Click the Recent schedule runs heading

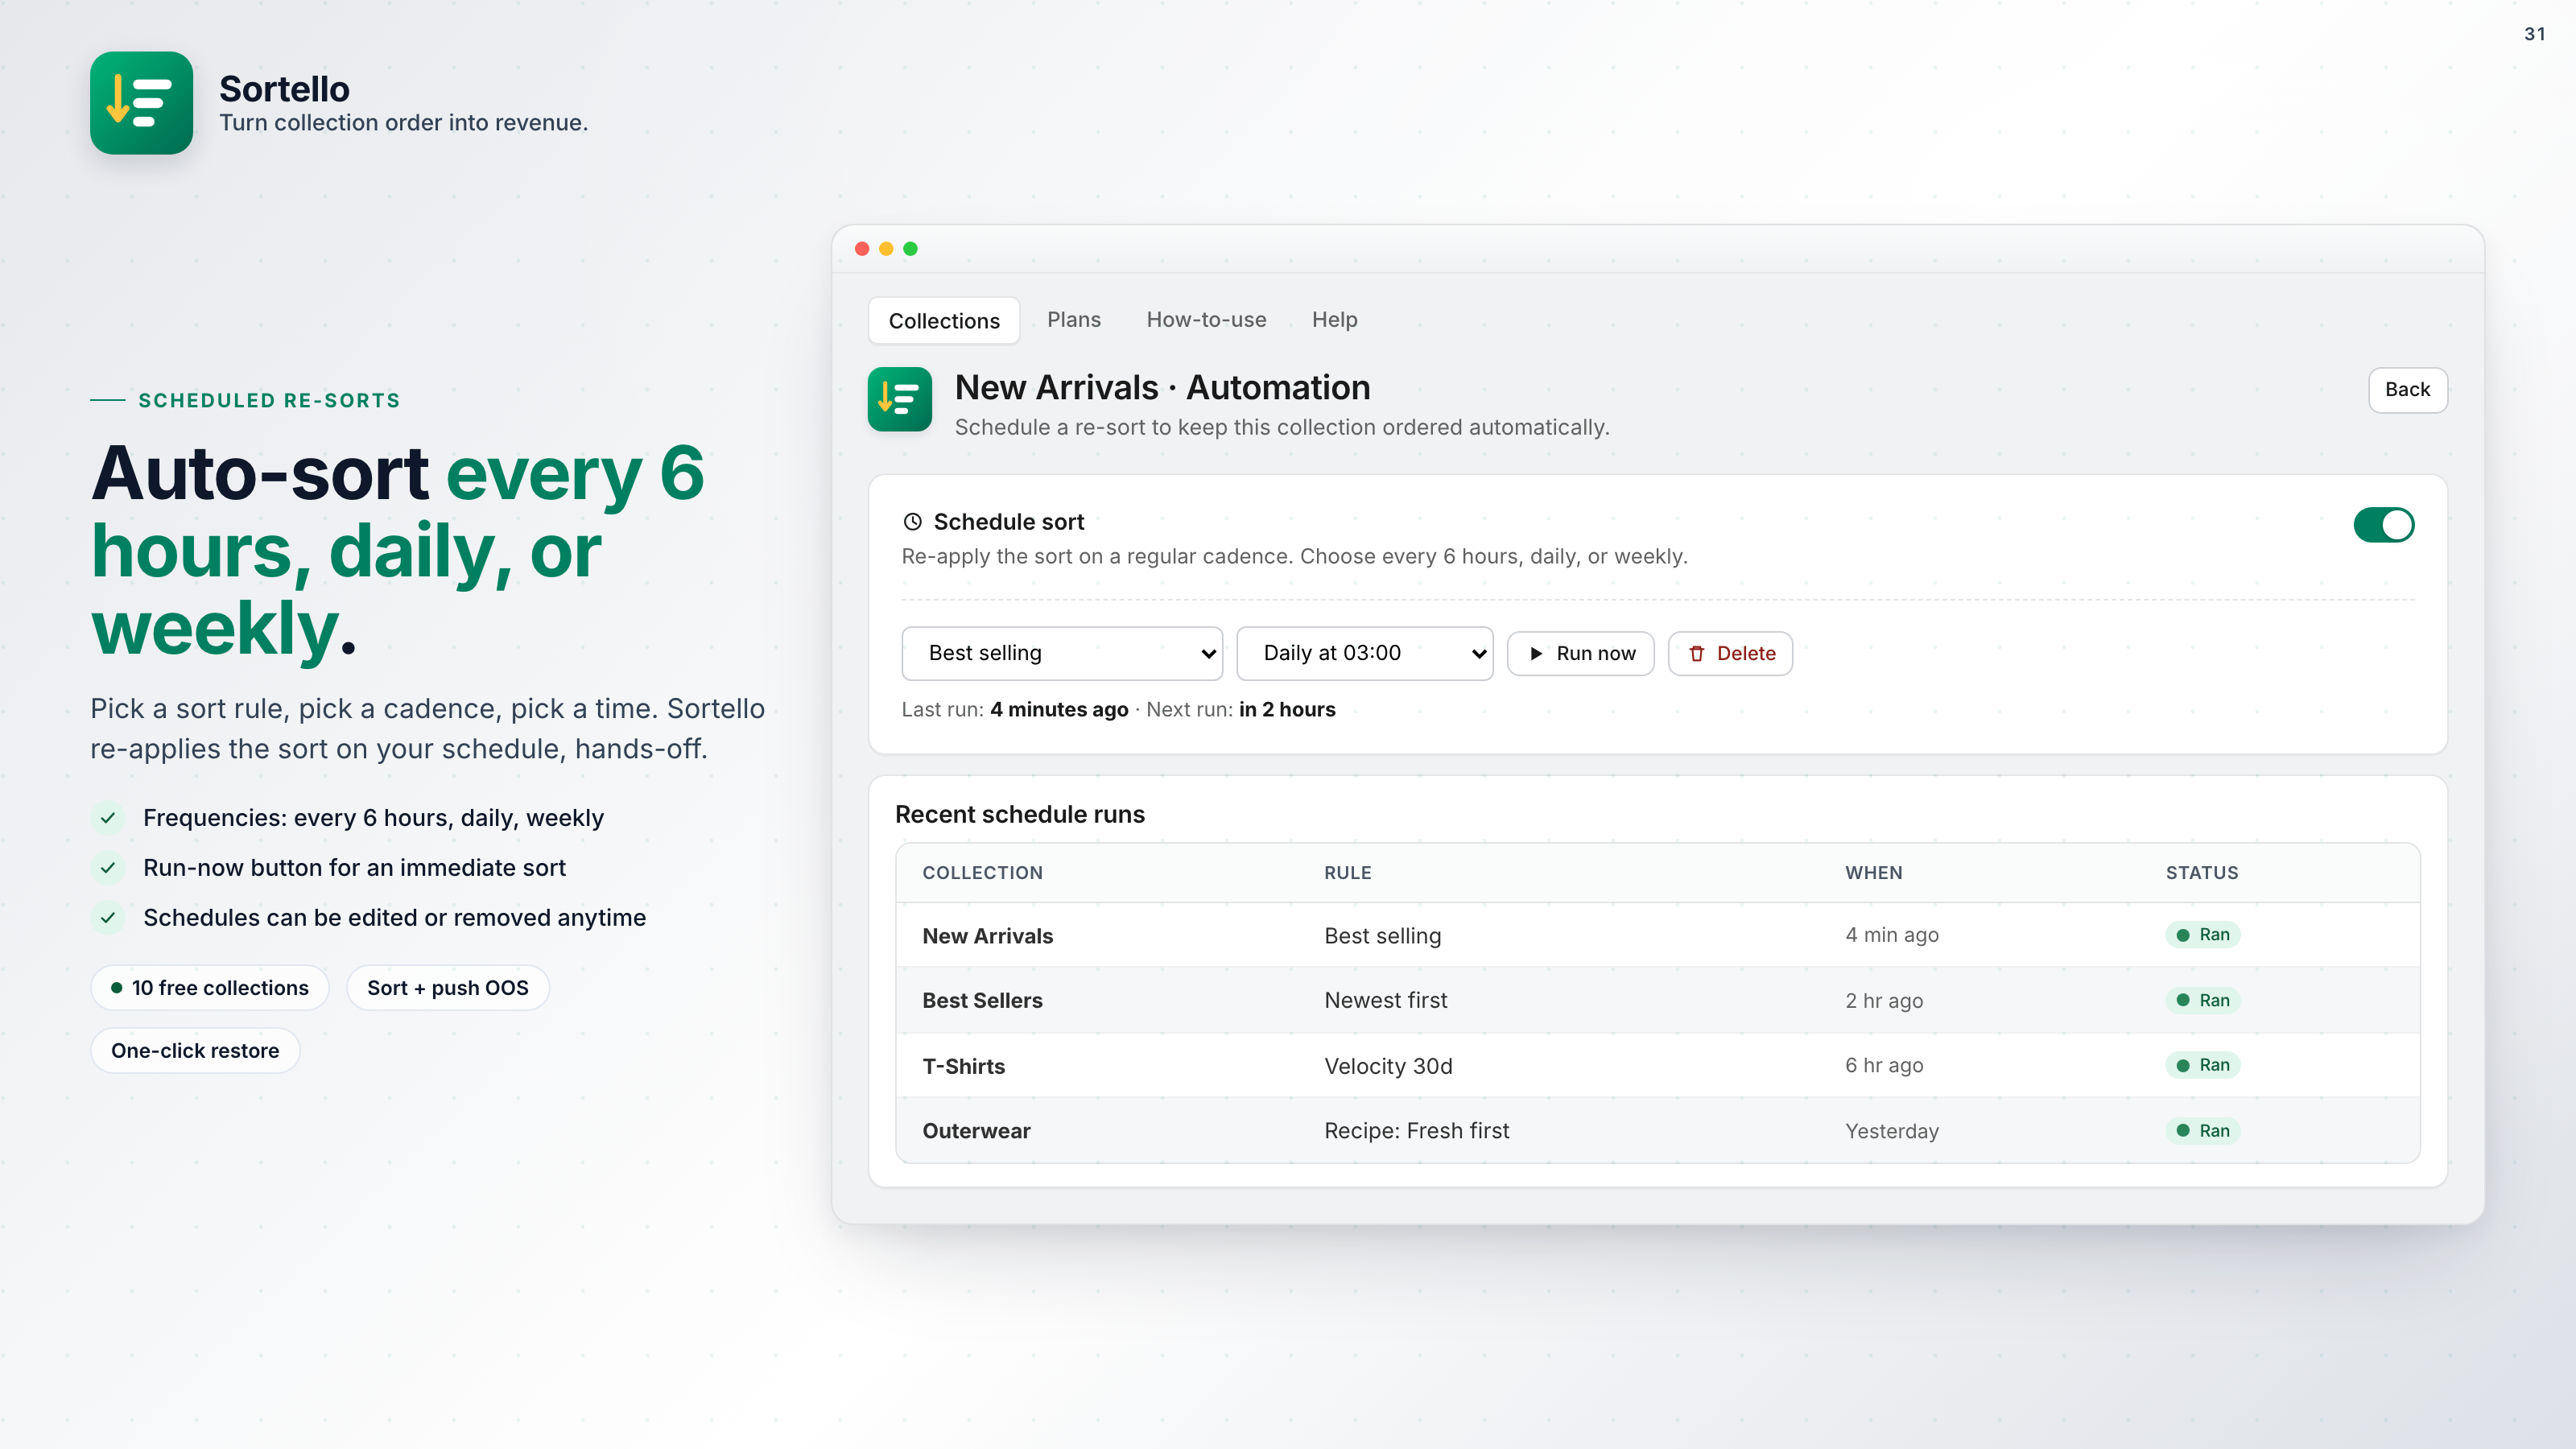pyautogui.click(x=1020, y=814)
